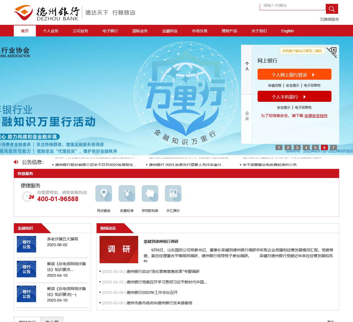Go to the 首页 home tab
This screenshot has height=322, width=353.
coord(25,31)
